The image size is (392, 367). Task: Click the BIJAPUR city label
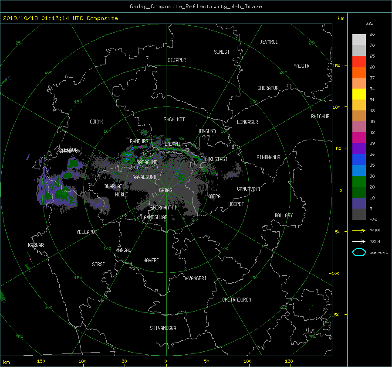coord(177,60)
